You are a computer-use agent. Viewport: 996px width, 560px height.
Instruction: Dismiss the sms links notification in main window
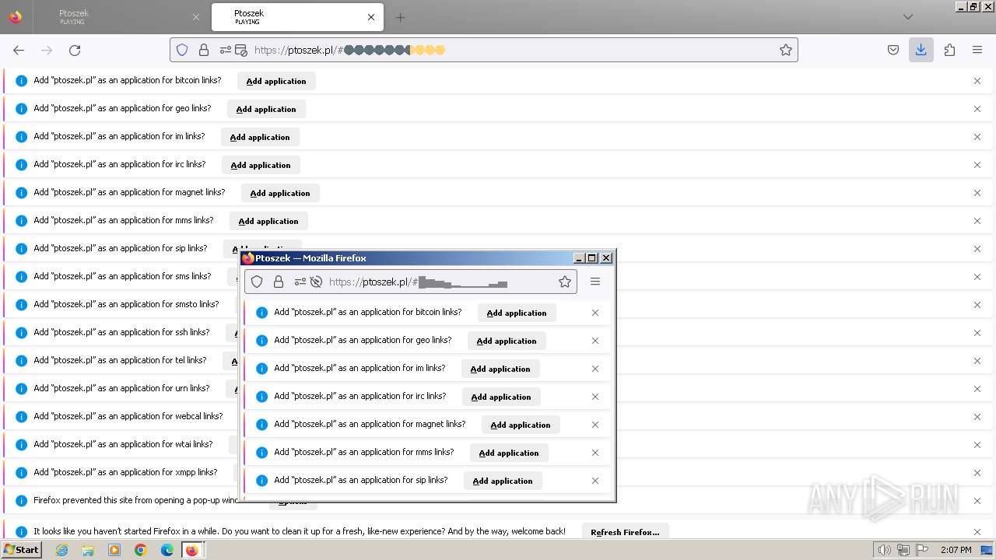[977, 277]
